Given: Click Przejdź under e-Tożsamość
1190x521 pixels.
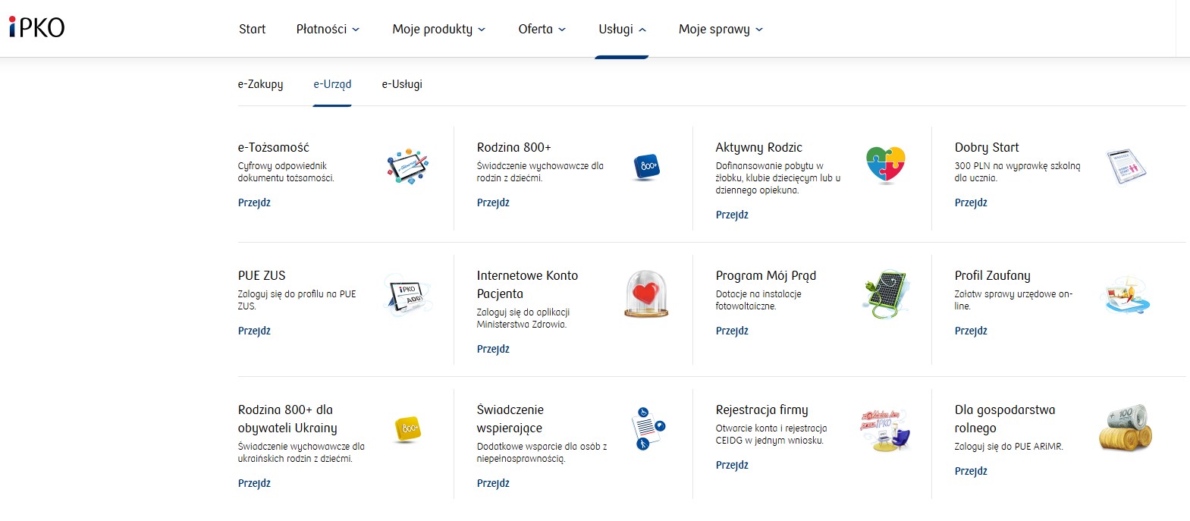Looking at the screenshot, I should 254,202.
